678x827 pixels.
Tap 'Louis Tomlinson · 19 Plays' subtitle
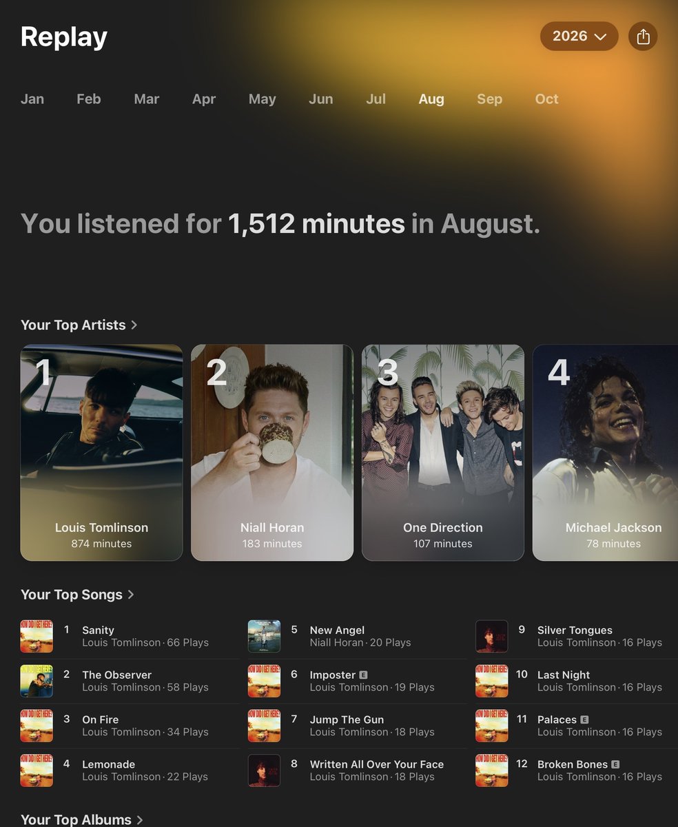coord(372,687)
